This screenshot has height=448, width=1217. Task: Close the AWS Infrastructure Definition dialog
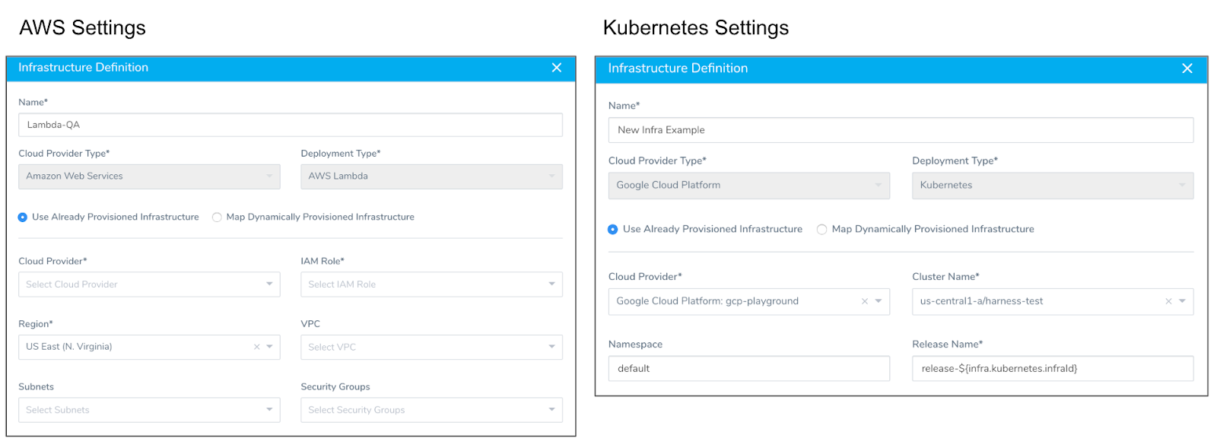click(557, 68)
